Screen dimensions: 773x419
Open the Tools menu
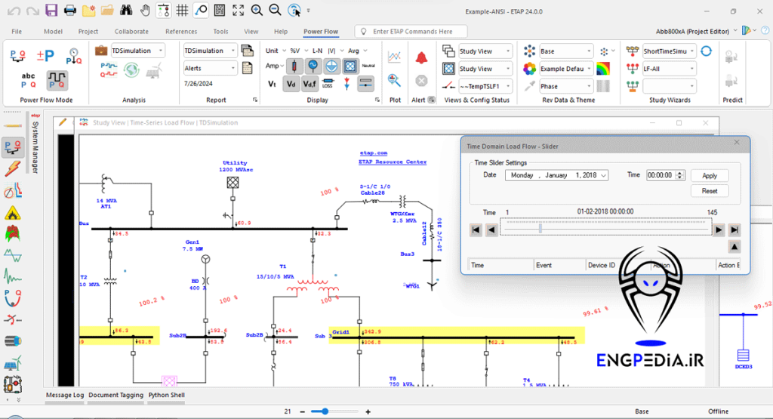[220, 32]
